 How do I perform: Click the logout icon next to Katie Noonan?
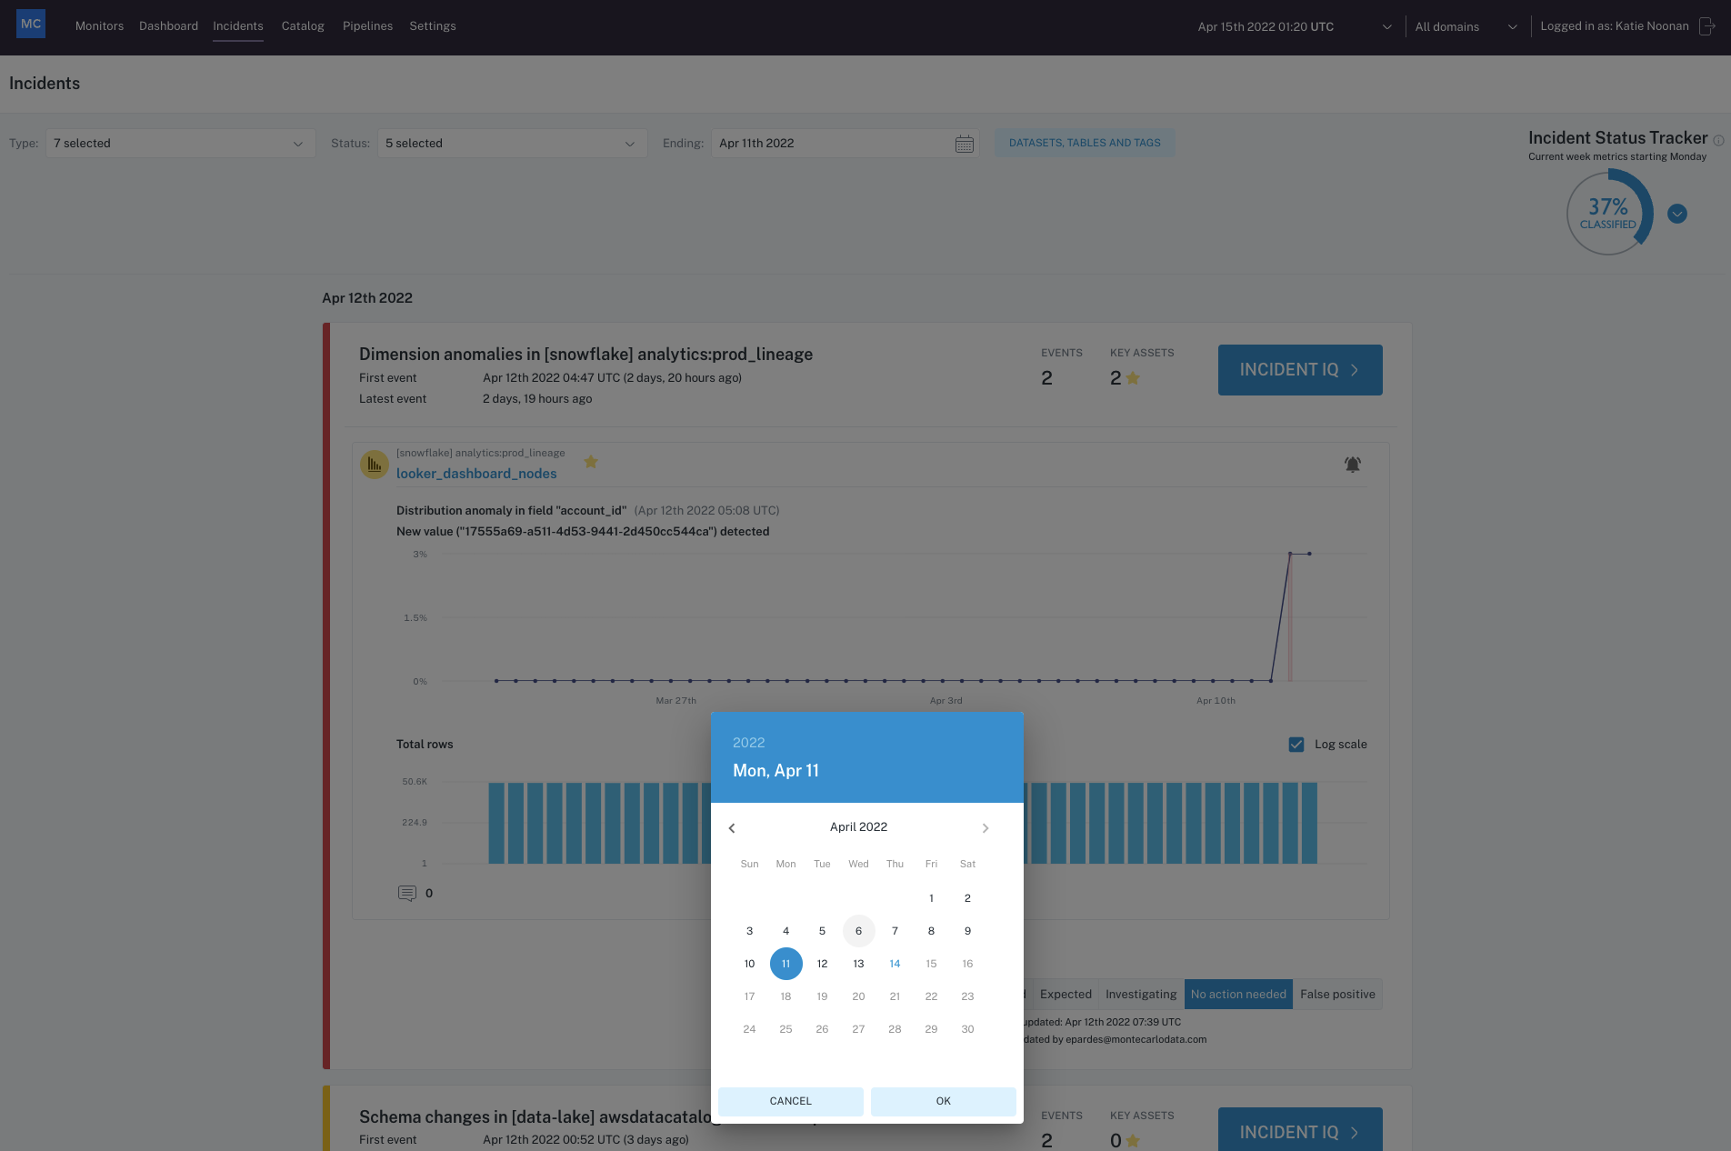(1707, 26)
